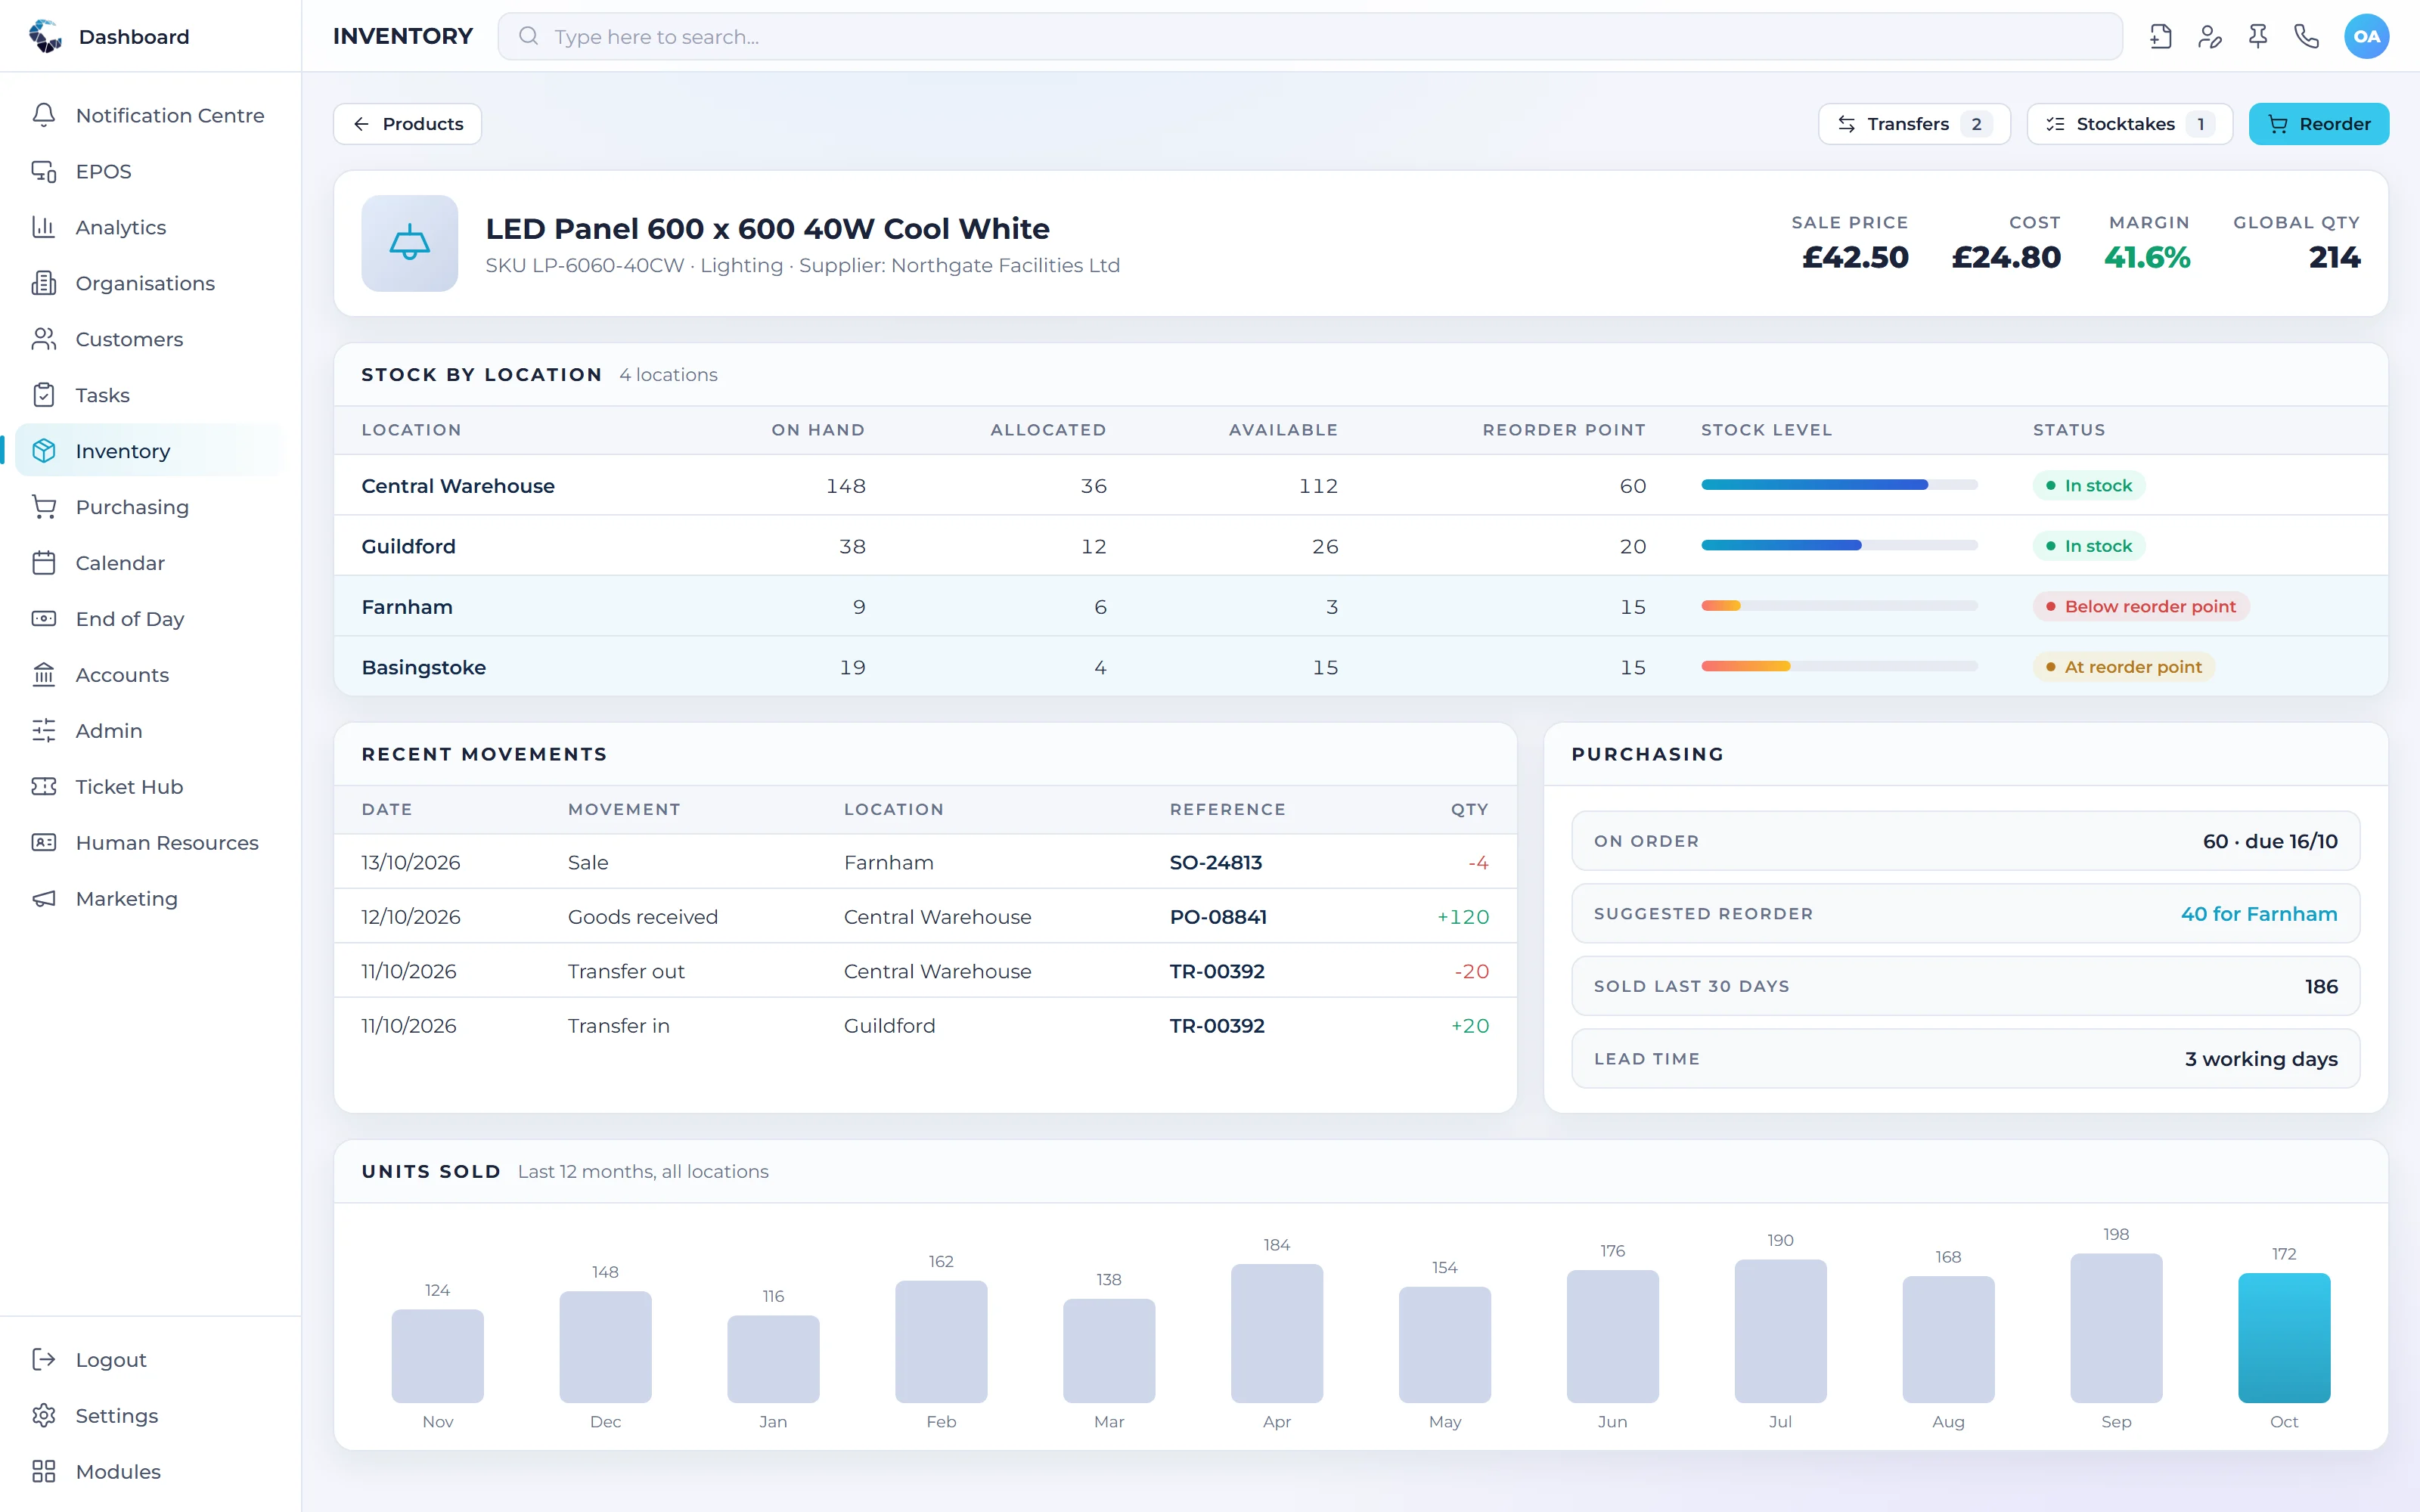This screenshot has height=1512, width=2420.
Task: Click the Customers people icon
Action: 44,339
